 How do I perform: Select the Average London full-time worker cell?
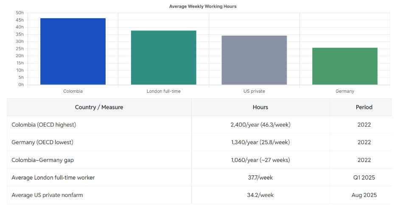click(x=99, y=177)
